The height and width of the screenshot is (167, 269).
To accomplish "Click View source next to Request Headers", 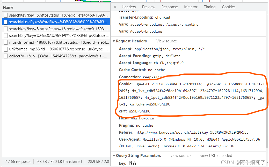I will [166, 41].
